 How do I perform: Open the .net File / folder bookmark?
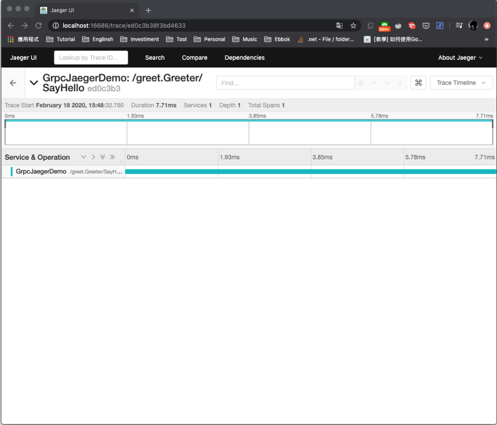click(x=326, y=39)
